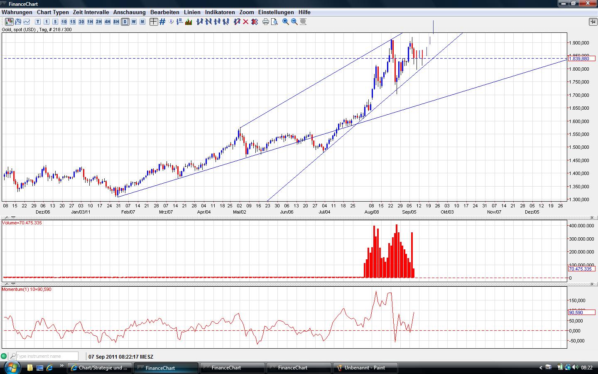Switch to 4H interval
Image resolution: width=598 pixels, height=374 pixels.
click(x=108, y=22)
